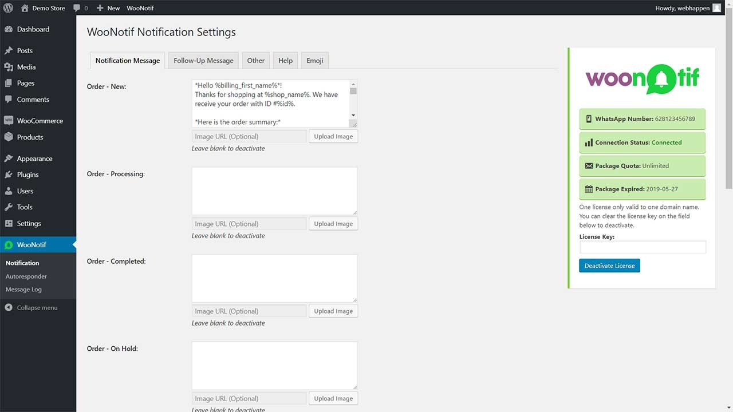The width and height of the screenshot is (733, 412).
Task: Focus the Order - New message textarea
Action: pos(274,104)
